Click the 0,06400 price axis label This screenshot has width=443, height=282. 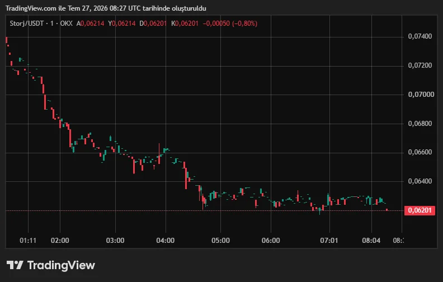420,181
